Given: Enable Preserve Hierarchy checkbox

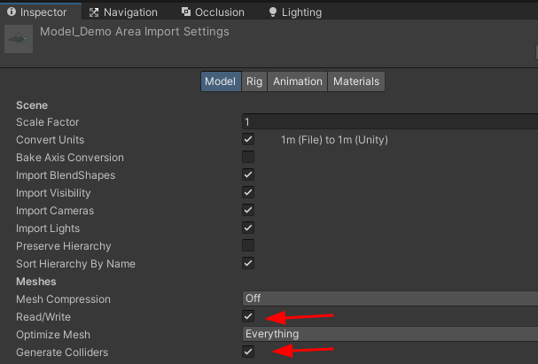Looking at the screenshot, I should [248, 245].
